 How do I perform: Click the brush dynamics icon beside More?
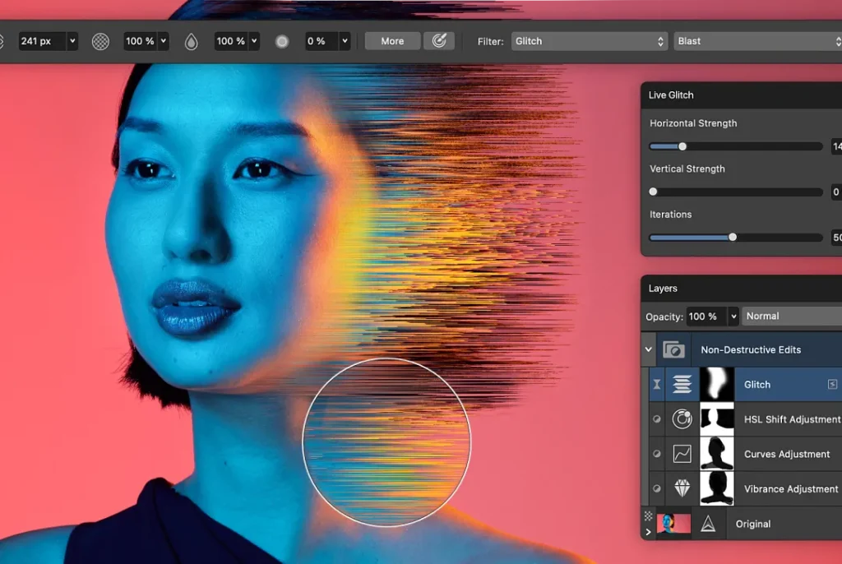439,40
